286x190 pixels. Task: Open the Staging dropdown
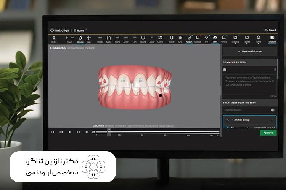coord(235,40)
